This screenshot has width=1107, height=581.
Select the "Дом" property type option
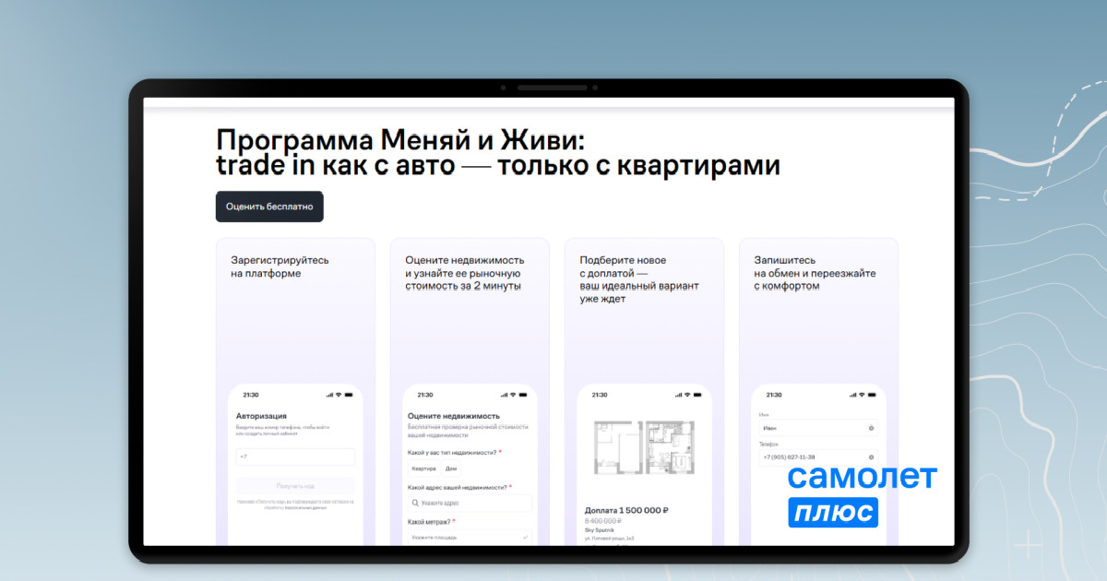450,468
